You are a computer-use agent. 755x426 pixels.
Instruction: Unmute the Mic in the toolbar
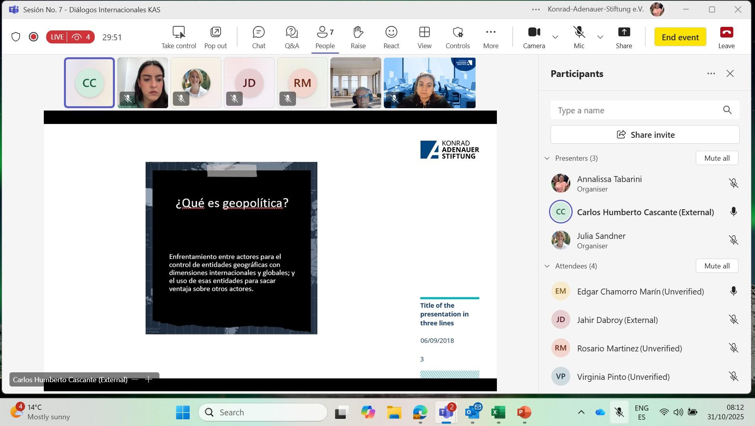(579, 38)
